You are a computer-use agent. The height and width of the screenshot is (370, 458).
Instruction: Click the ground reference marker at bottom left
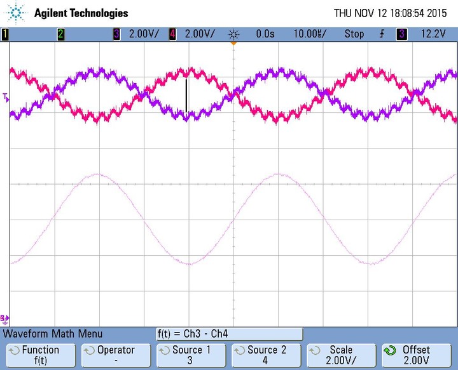click(x=4, y=319)
